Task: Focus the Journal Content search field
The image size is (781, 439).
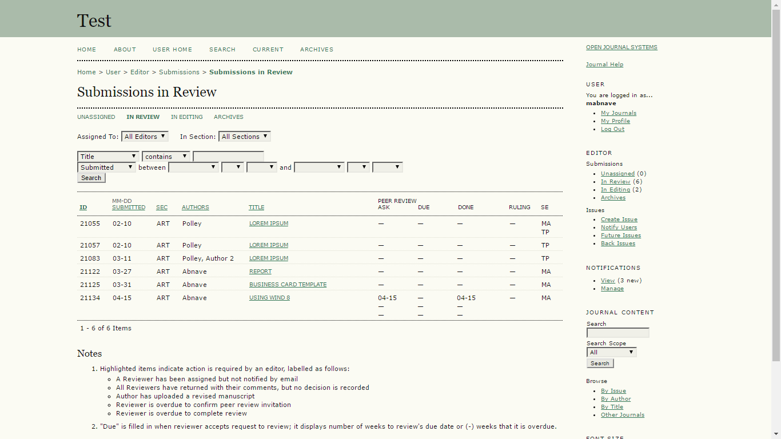Action: tap(618, 333)
